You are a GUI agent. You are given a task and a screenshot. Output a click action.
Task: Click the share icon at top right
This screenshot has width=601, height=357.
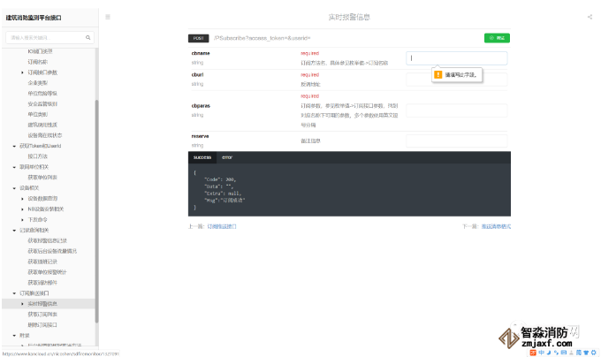click(590, 17)
